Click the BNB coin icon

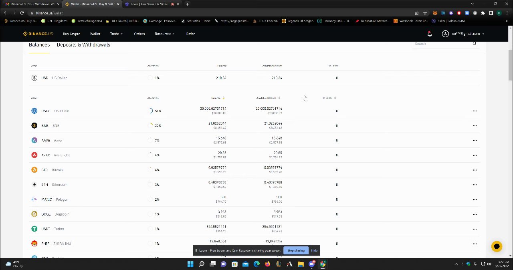click(34, 126)
